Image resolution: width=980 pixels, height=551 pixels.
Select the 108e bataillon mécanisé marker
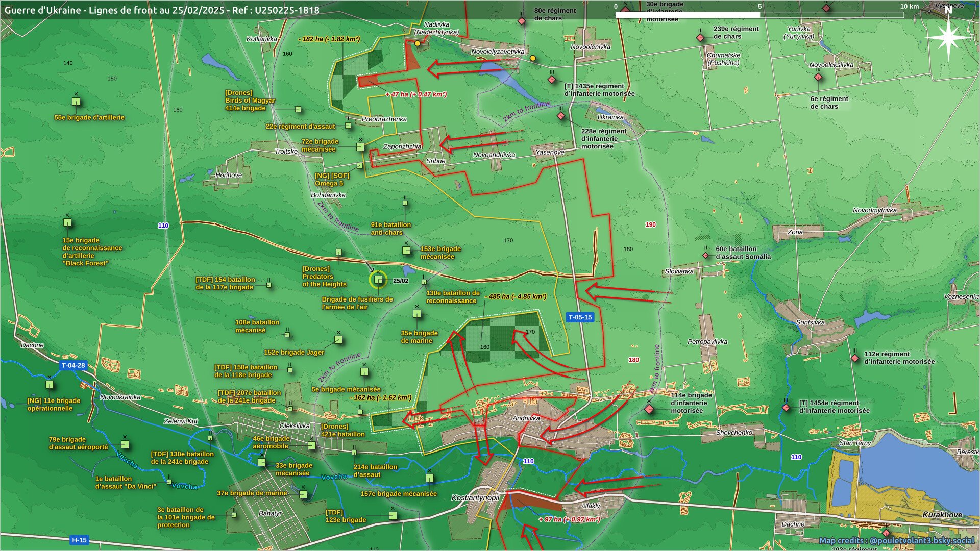click(287, 335)
